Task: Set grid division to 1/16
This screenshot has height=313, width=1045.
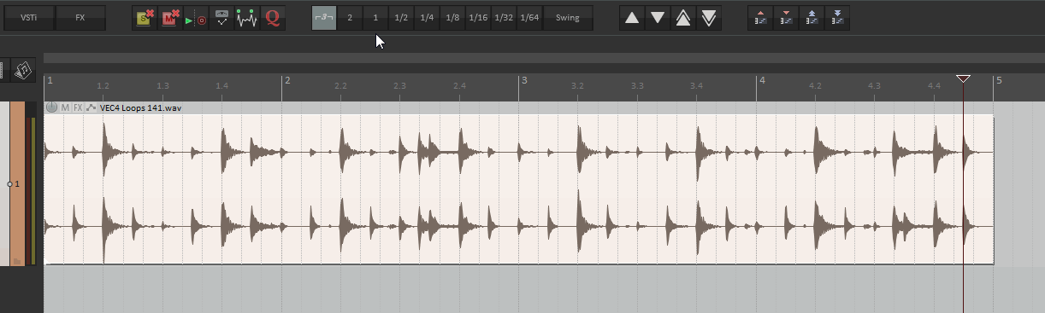Action: click(478, 18)
